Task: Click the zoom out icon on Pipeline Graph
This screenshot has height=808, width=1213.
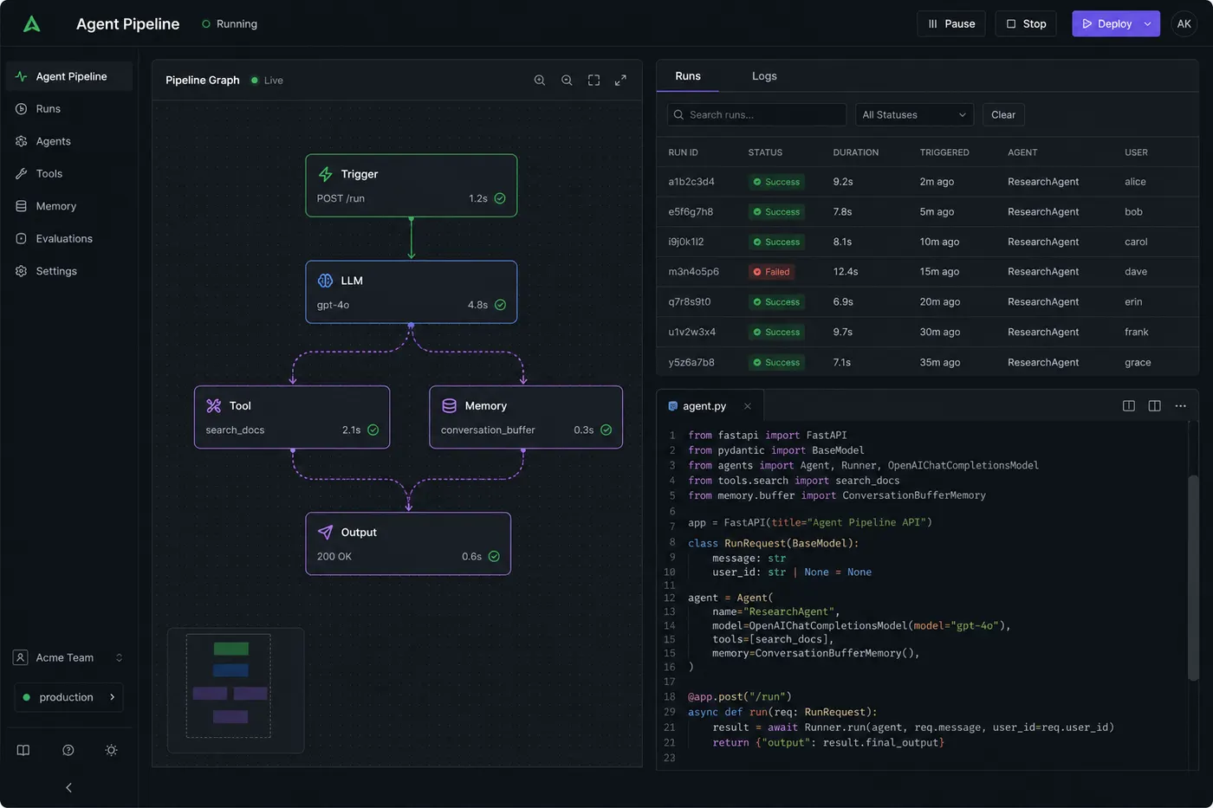Action: click(x=567, y=81)
